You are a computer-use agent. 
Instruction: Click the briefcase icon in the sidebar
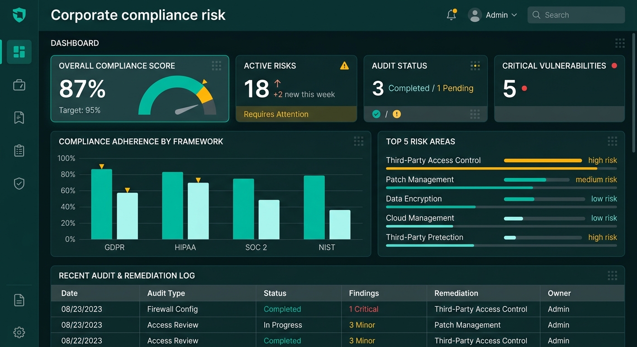[x=19, y=85]
